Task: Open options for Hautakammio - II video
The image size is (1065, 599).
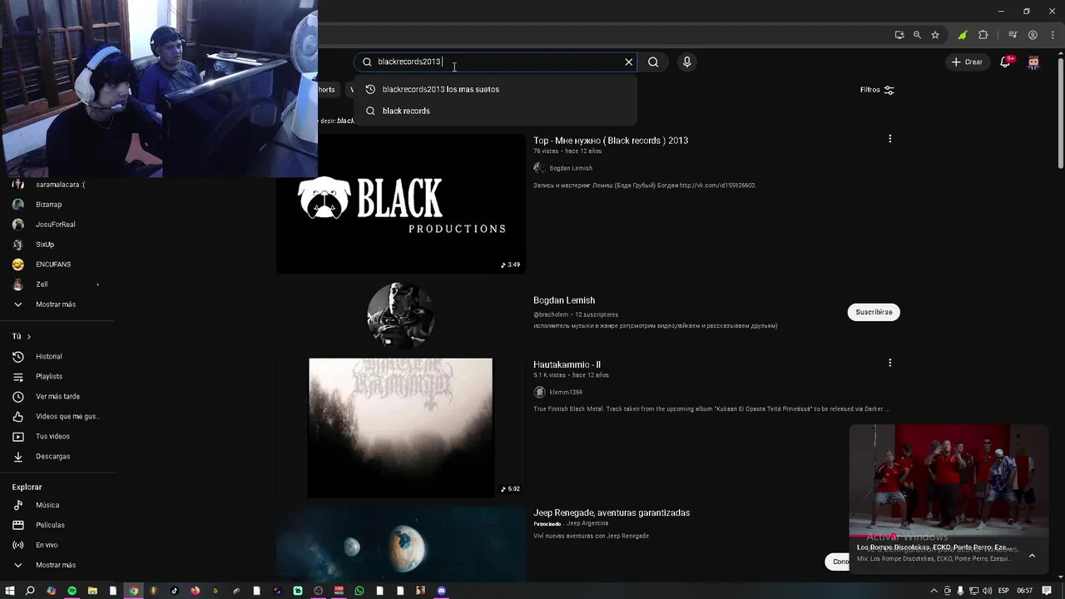Action: click(889, 363)
